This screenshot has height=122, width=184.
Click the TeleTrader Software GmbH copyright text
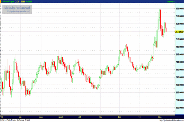(x=18, y=120)
